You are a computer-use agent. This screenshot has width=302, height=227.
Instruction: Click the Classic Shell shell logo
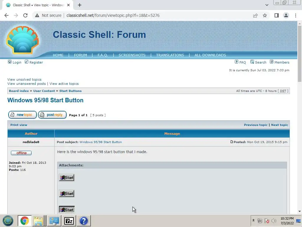click(22, 40)
